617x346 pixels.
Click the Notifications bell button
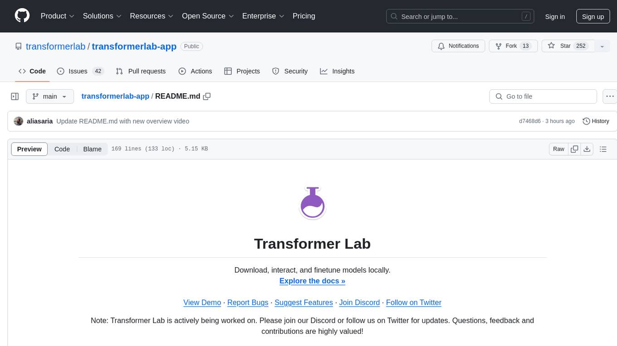click(458, 46)
